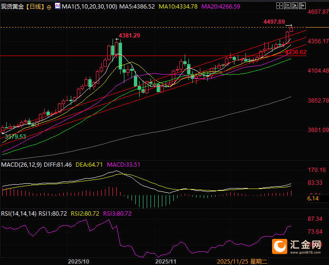Click the MA5:4386.52 value
The image size is (329, 265).
tap(137, 7)
